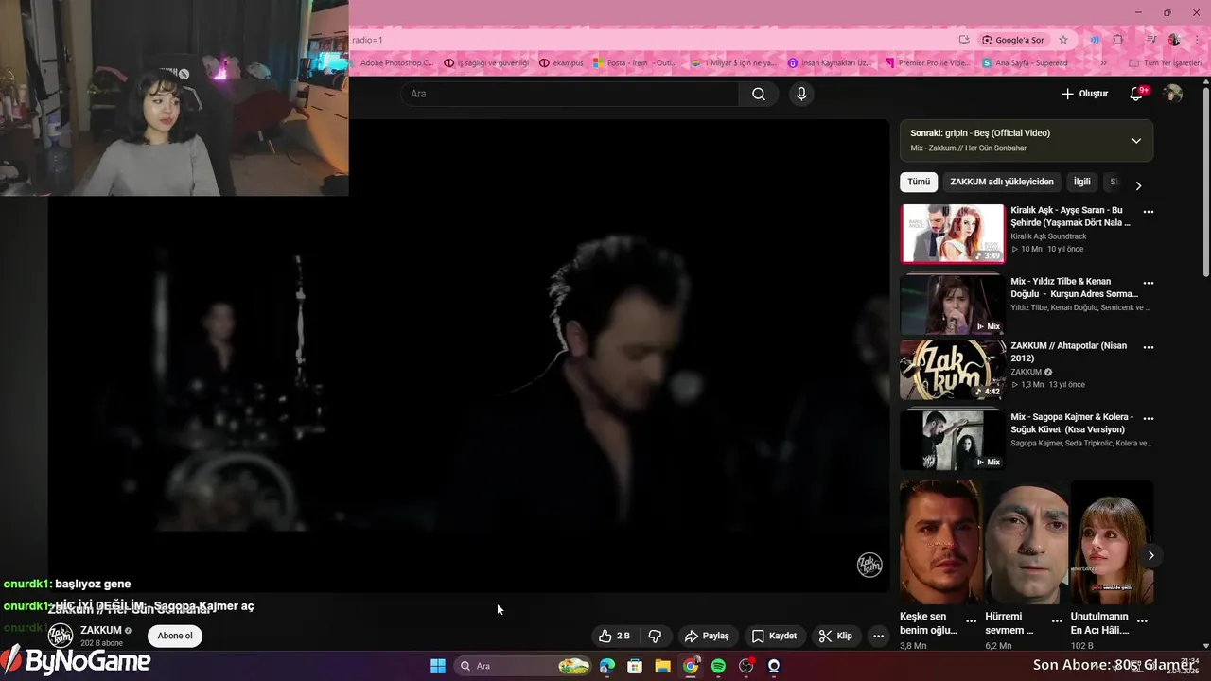Open Tüm Yer İşaretleri bookmarks folder

coord(1165,63)
